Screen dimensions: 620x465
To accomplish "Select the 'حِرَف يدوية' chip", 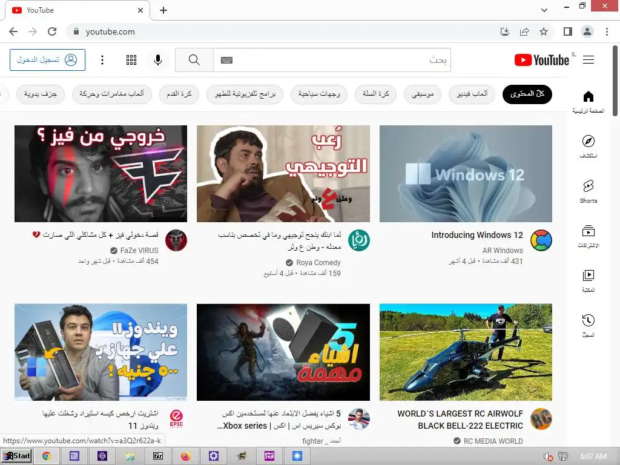I will point(41,94).
